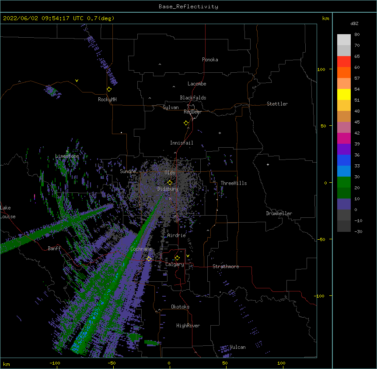Screen dimensions: 377x369
Task: Click the Drumheller label
Action: click(279, 213)
